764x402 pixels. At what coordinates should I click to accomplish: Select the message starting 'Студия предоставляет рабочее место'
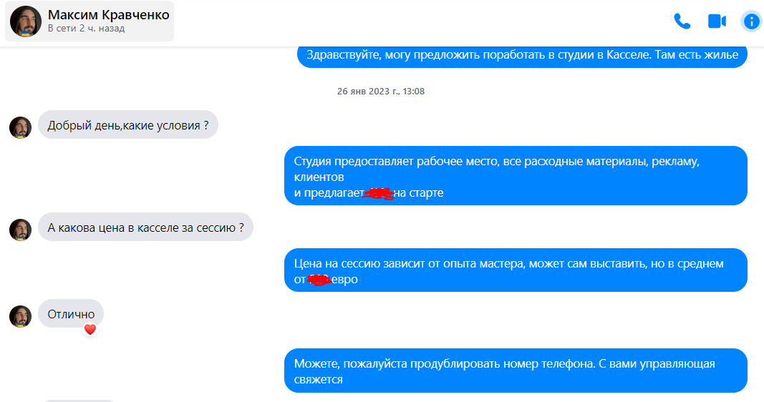(x=516, y=176)
